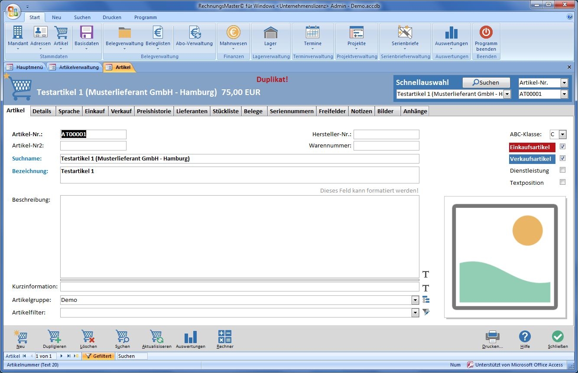Screen dimensions: 578x373
Task: Uncheck the Einkaufsartikel checkbox
Action: click(562, 147)
